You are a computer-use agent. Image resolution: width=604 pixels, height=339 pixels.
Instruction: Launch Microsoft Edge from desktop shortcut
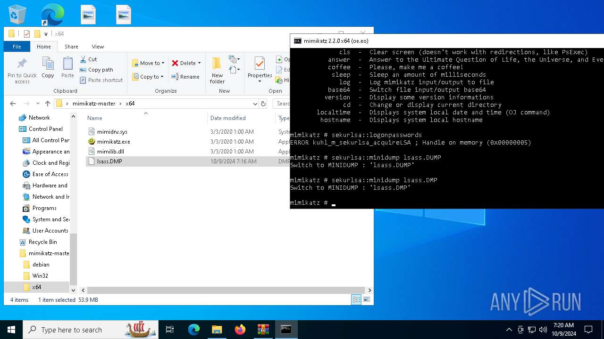point(52,15)
